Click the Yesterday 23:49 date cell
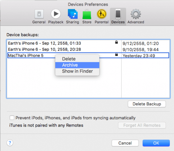 (x=139, y=56)
